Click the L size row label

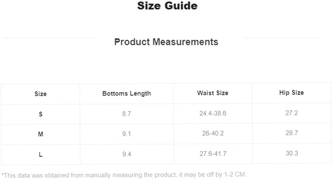(x=41, y=155)
